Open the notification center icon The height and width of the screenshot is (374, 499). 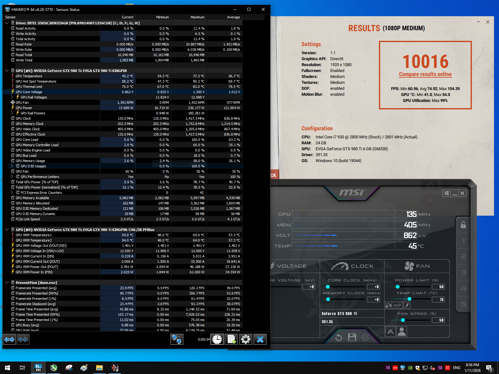490,368
